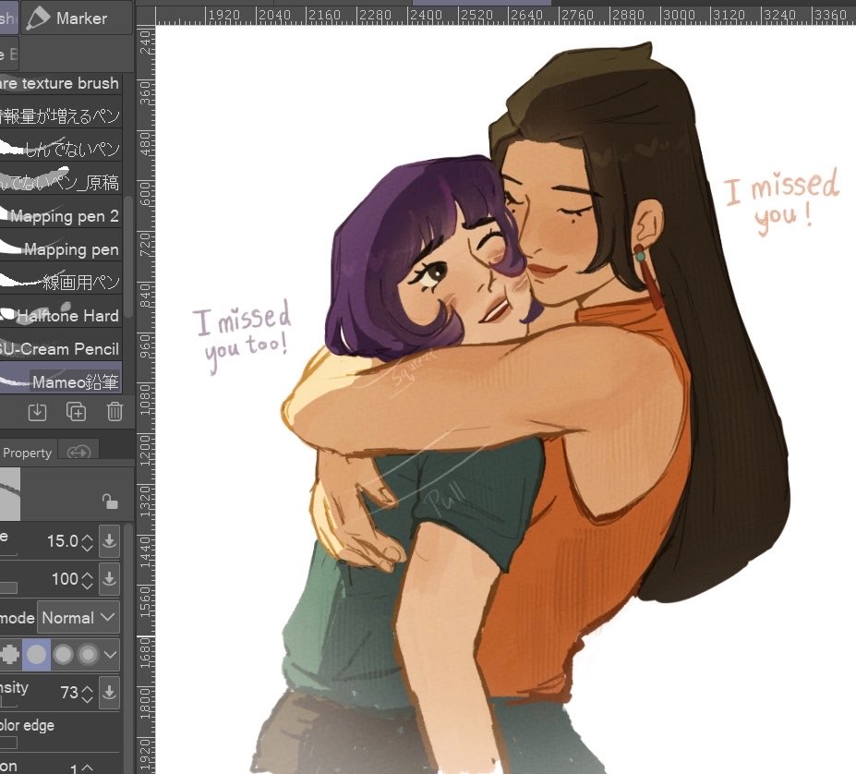Click the sub tool list scrollbar
This screenshot has width=856, height=774.
click(129, 257)
